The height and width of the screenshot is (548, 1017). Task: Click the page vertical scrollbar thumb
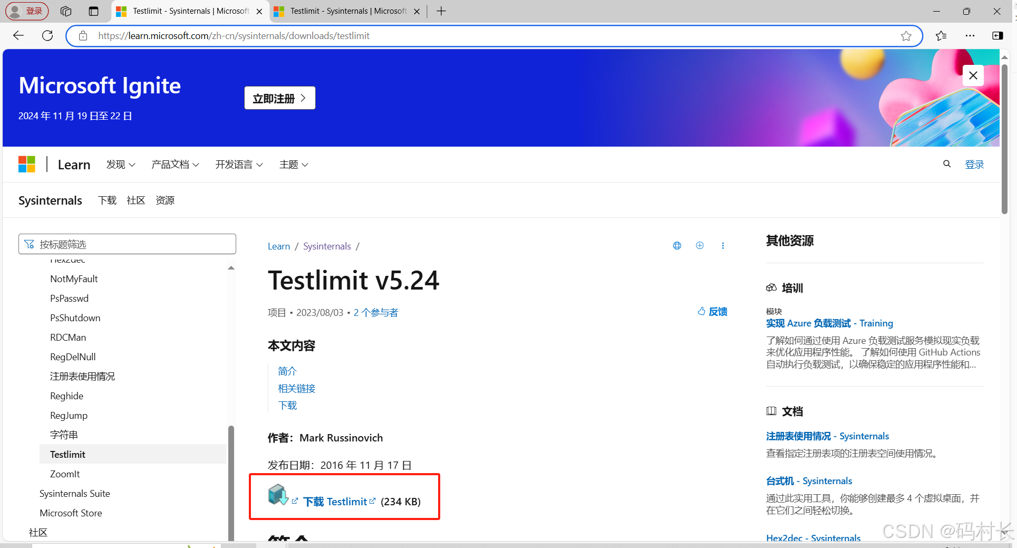coord(1004,139)
